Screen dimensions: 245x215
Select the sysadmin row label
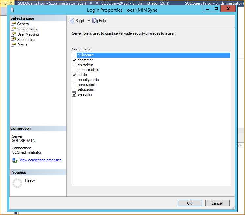point(84,94)
